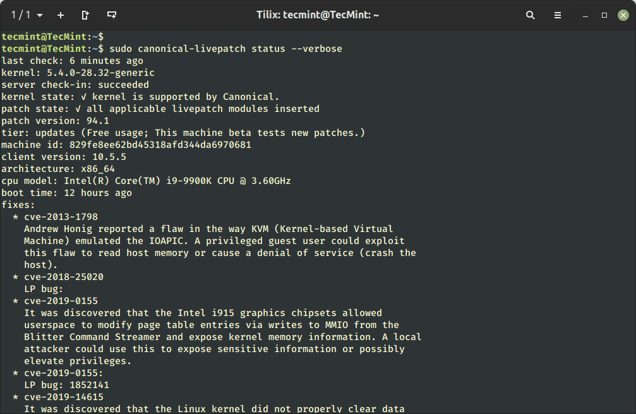This screenshot has width=636, height=414.
Task: Open search with the magnifier icon
Action: [x=530, y=15]
